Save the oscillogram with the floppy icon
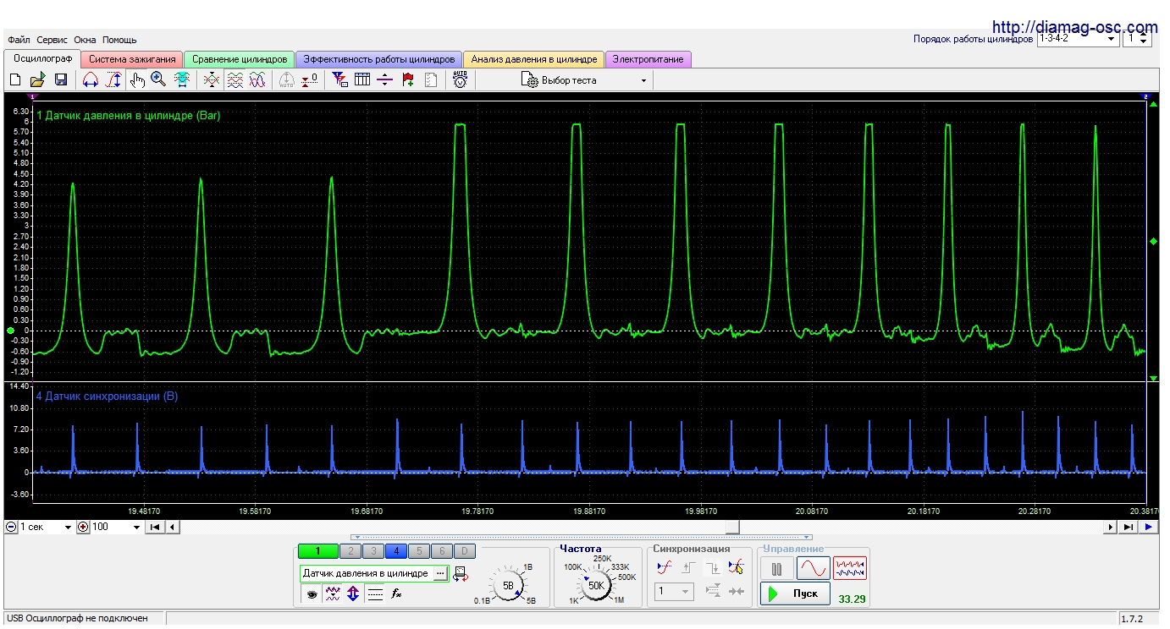The height and width of the screenshot is (629, 1170). [61, 80]
